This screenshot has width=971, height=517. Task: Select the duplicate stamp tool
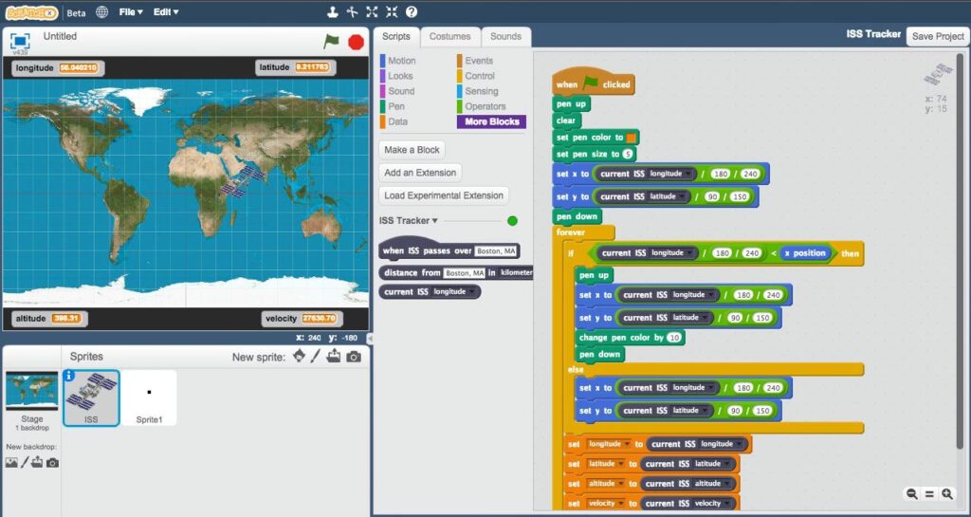coord(332,12)
